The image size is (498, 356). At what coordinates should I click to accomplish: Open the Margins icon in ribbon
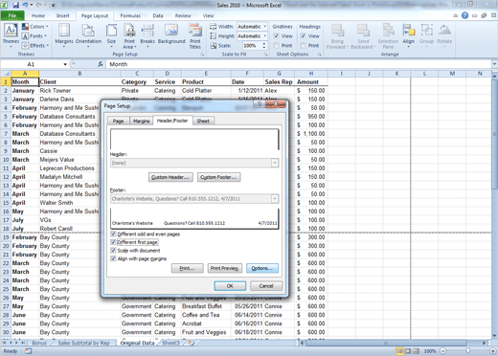point(64,35)
